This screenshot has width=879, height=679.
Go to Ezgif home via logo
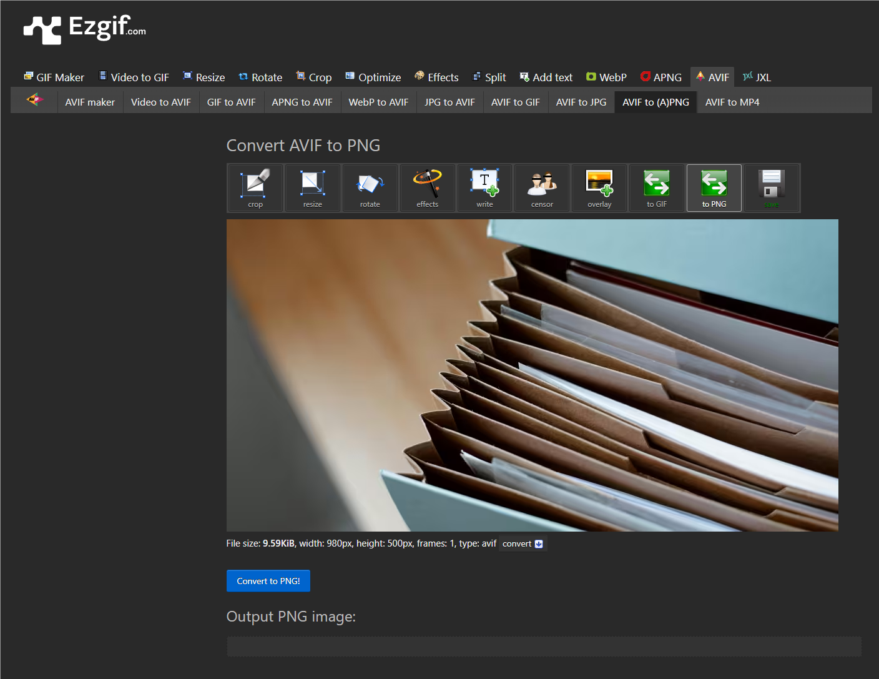coord(85,29)
